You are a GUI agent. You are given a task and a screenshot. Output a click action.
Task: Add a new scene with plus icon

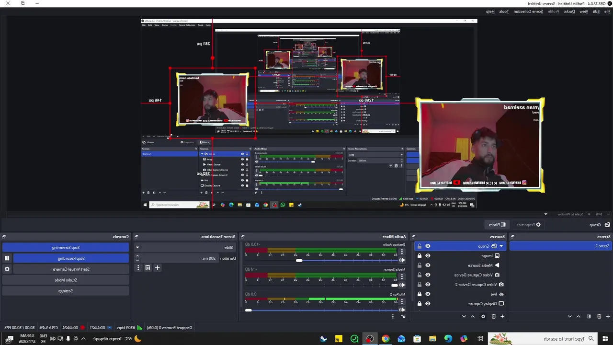tap(608, 316)
